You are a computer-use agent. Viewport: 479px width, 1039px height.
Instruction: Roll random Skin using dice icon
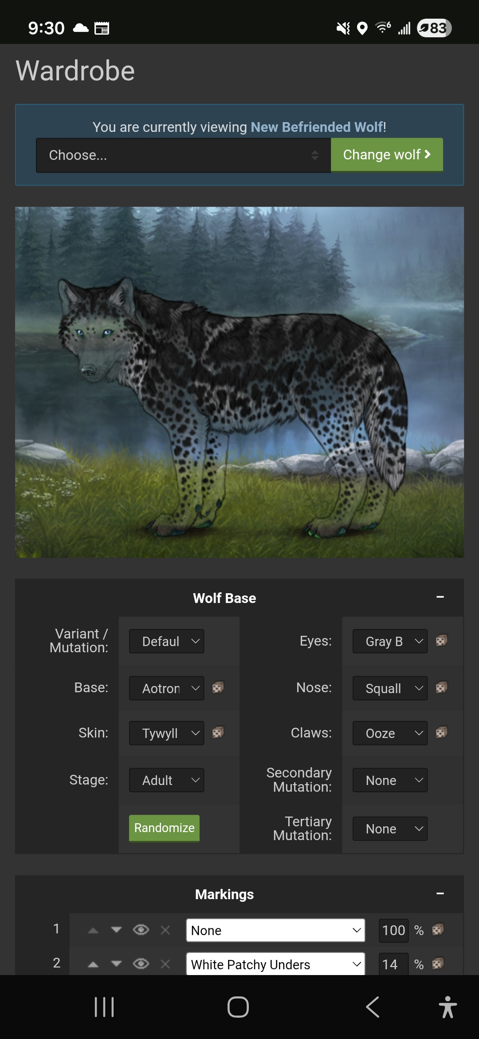[218, 732]
